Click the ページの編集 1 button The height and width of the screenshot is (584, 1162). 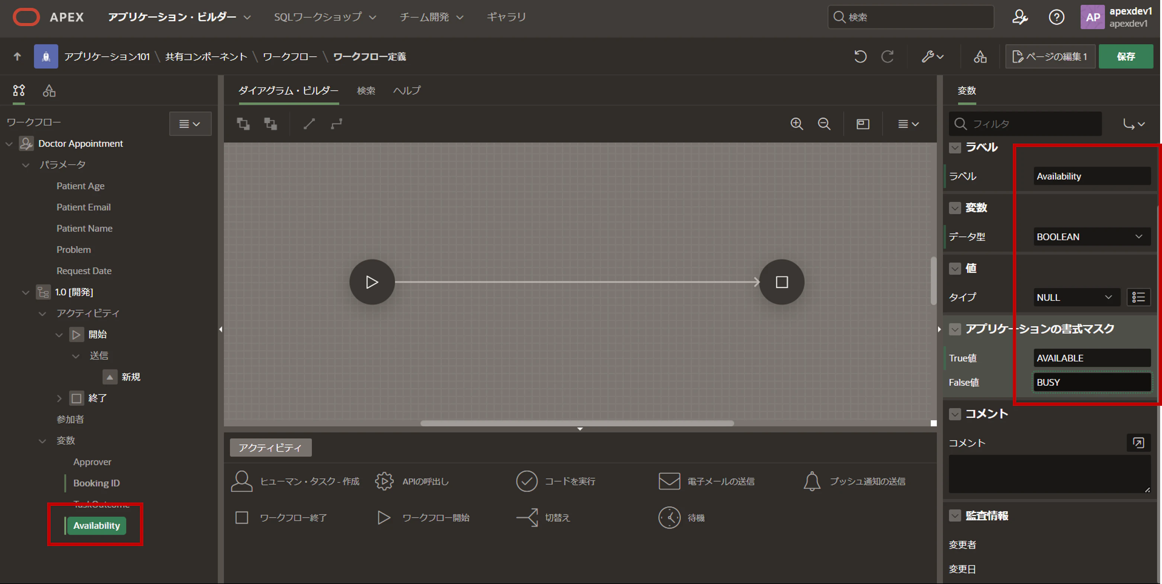1050,57
